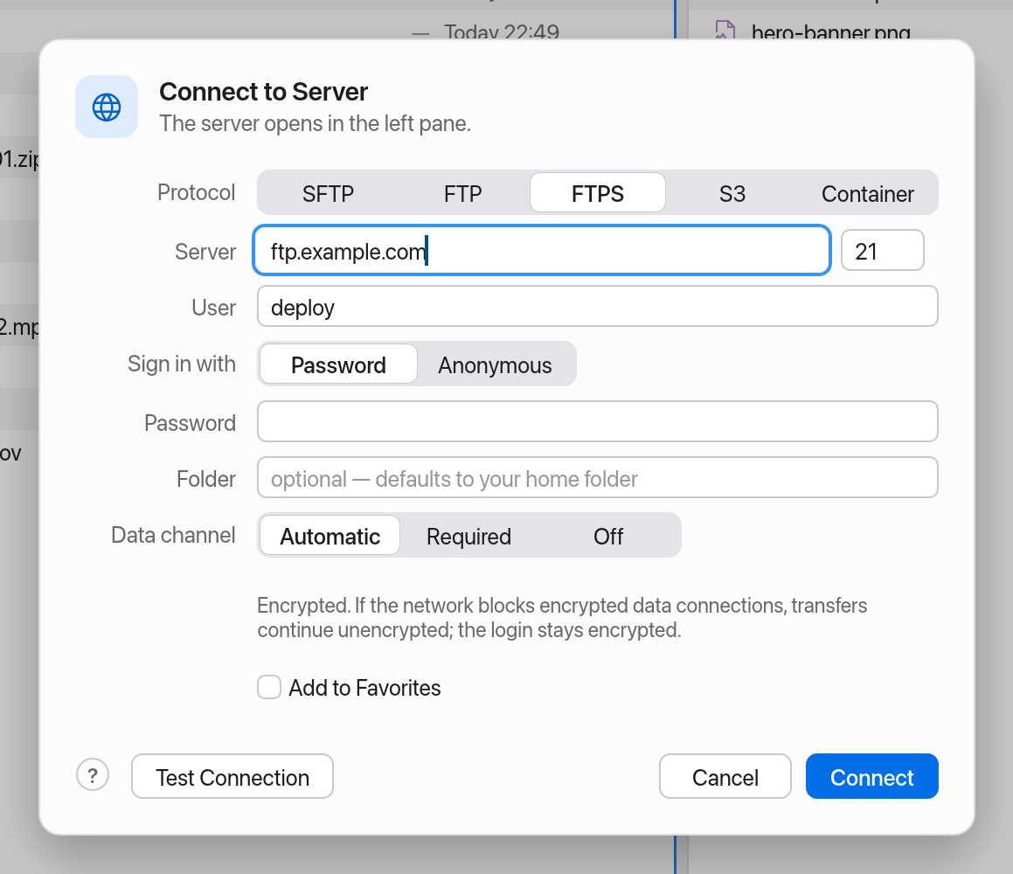This screenshot has width=1013, height=874.
Task: Enable the Add to Favorites checkbox
Action: tap(268, 687)
